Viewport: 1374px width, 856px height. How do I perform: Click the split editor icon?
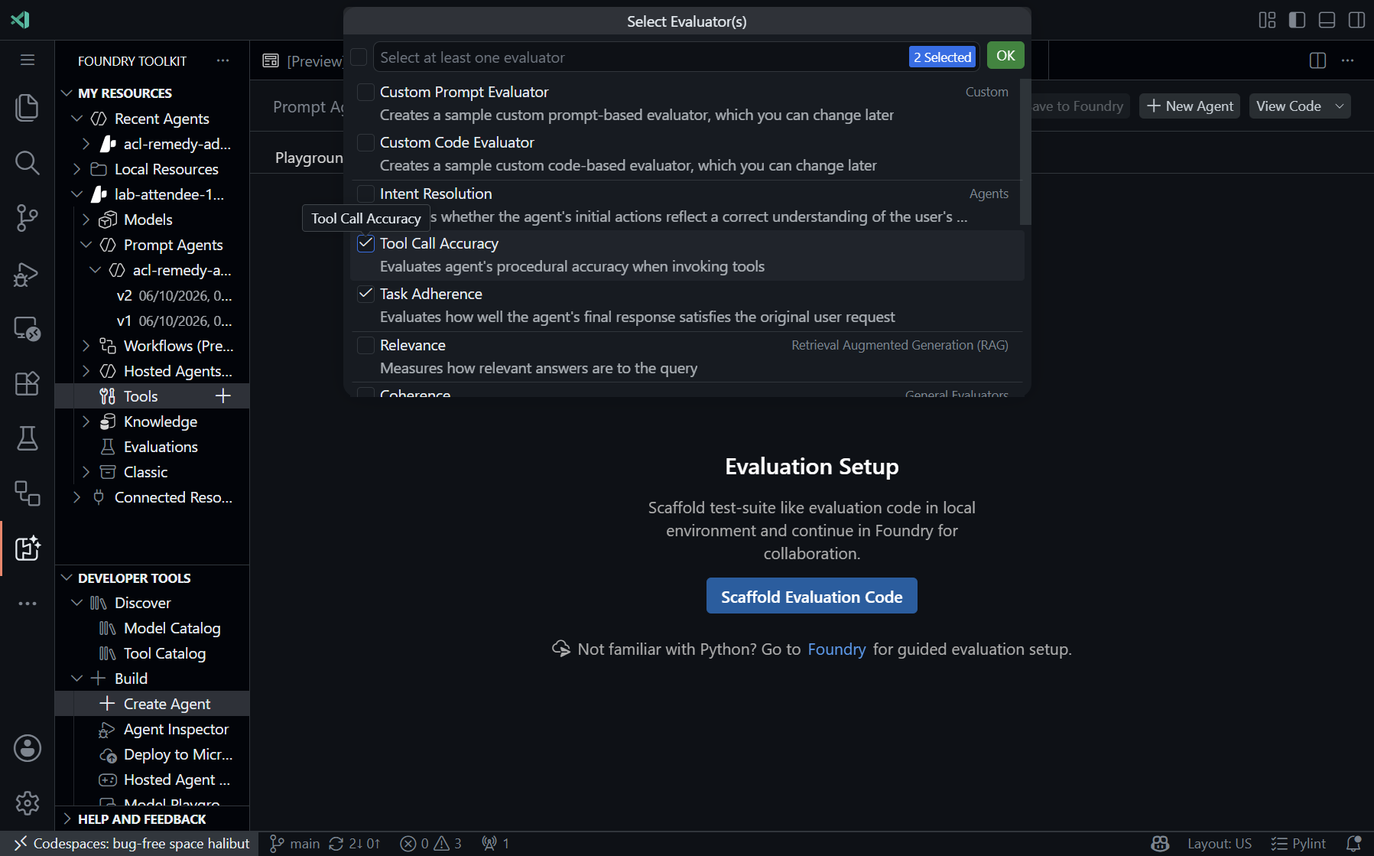[1317, 60]
